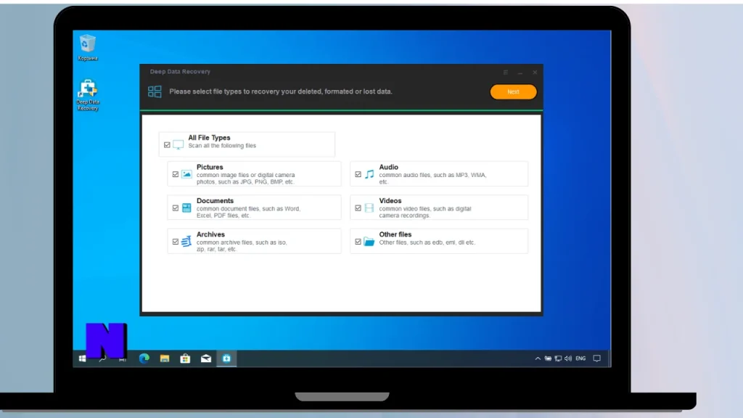
Task: Open the Deep Data Recovery menu icon
Action: [x=506, y=73]
